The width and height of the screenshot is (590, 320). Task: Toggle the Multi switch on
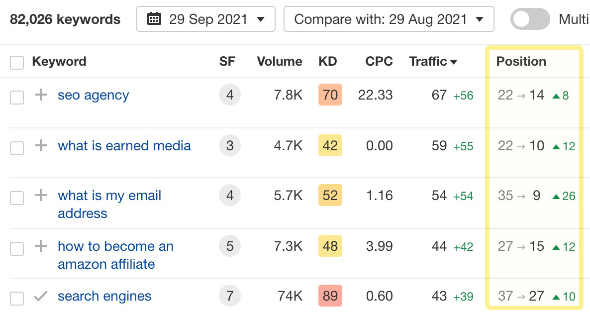tap(530, 19)
